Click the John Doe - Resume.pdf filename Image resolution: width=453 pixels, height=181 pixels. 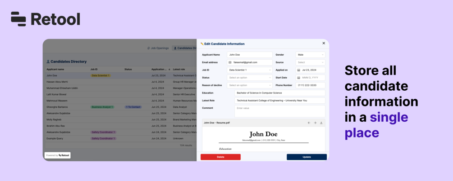coord(217,123)
